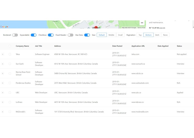This screenshot has width=194, height=138.
Task: Click the Status column header
Action: tap(179, 46)
